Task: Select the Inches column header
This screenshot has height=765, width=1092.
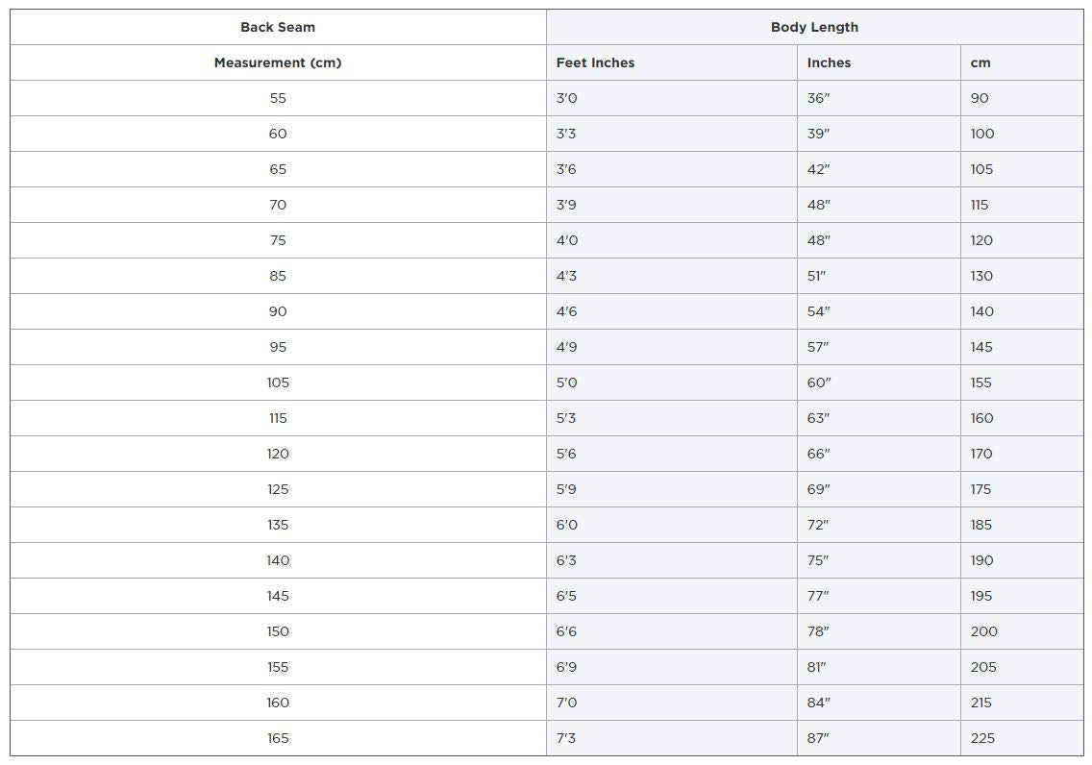Action: pyautogui.click(x=829, y=62)
